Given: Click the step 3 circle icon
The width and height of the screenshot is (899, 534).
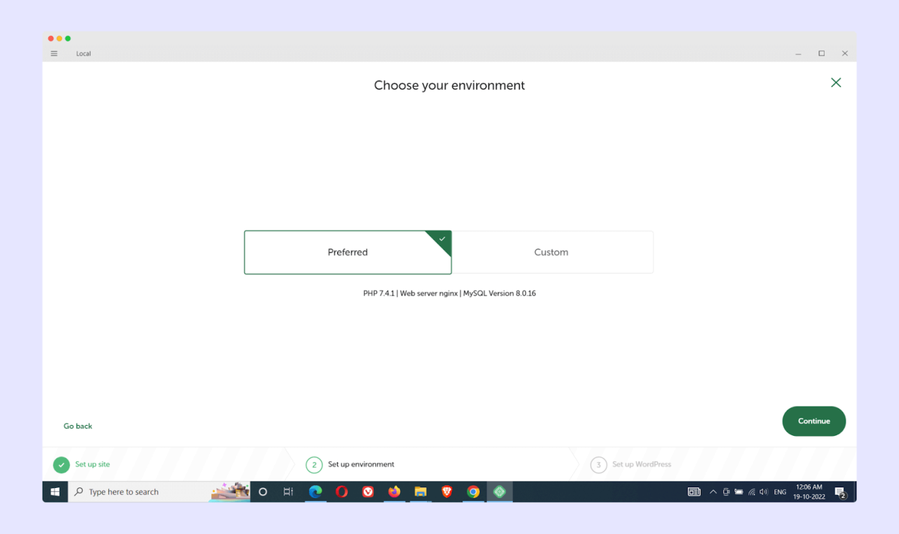Looking at the screenshot, I should point(598,464).
